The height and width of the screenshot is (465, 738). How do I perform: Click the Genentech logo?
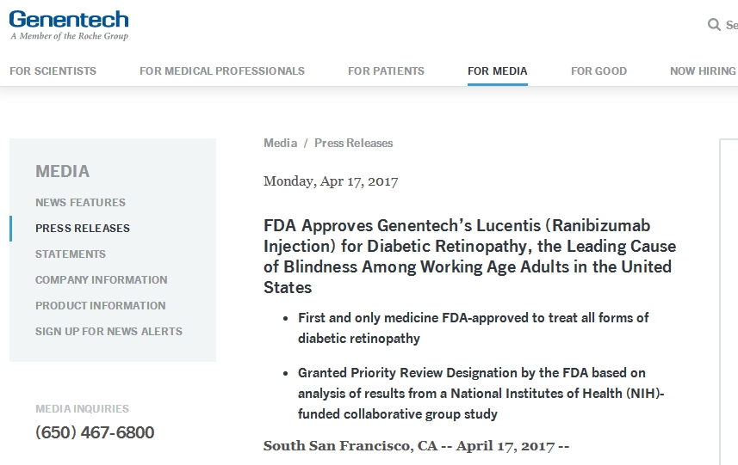coord(69,24)
